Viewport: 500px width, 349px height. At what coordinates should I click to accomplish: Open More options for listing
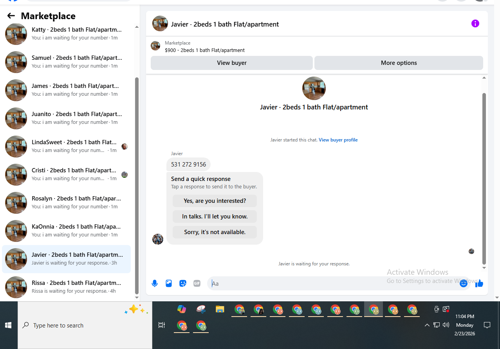[x=399, y=63]
